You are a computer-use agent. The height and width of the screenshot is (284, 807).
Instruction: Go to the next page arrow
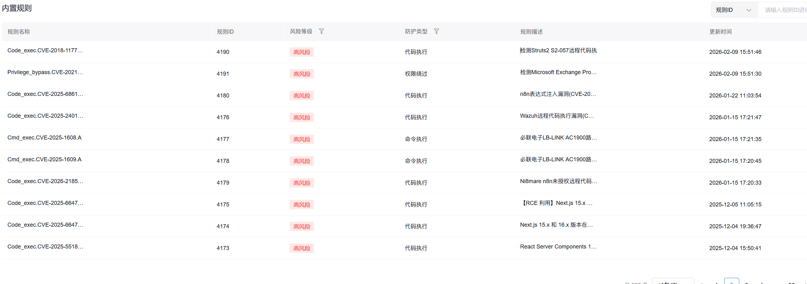pyautogui.click(x=805, y=282)
